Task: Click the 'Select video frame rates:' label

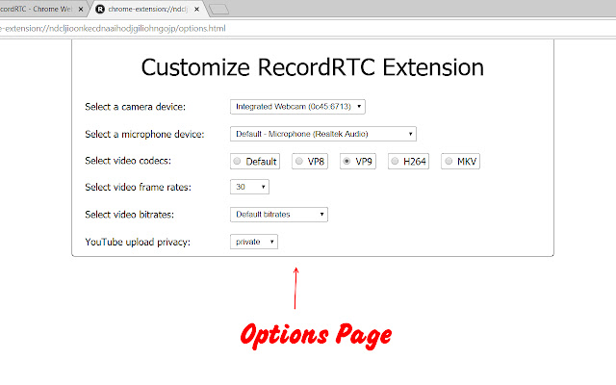Action: pos(138,187)
